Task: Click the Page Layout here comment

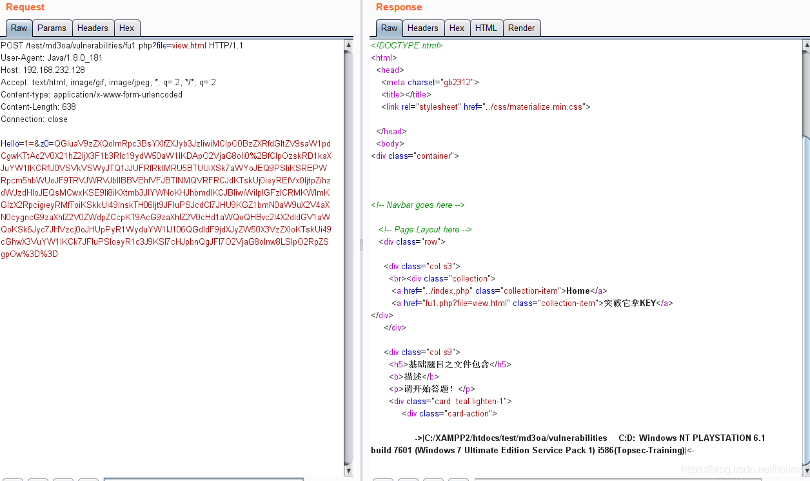Action: [425, 230]
